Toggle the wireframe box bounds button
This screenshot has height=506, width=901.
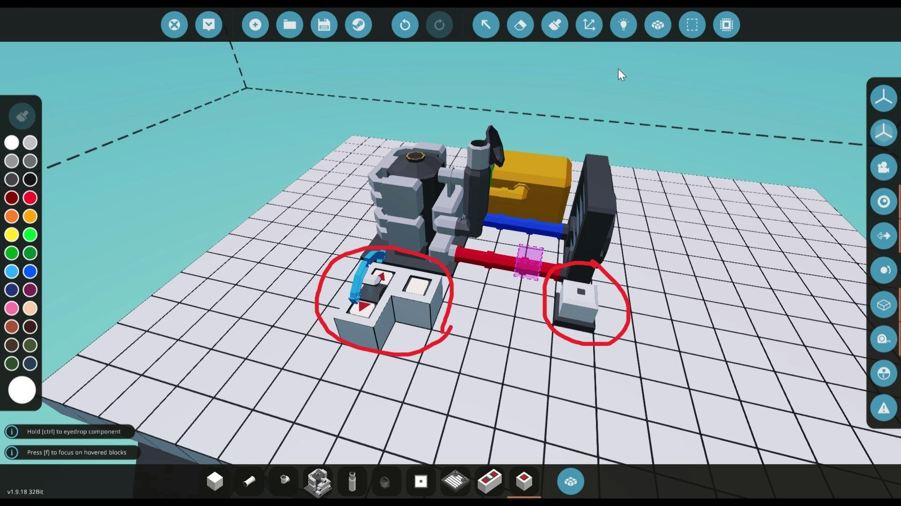pos(884,305)
